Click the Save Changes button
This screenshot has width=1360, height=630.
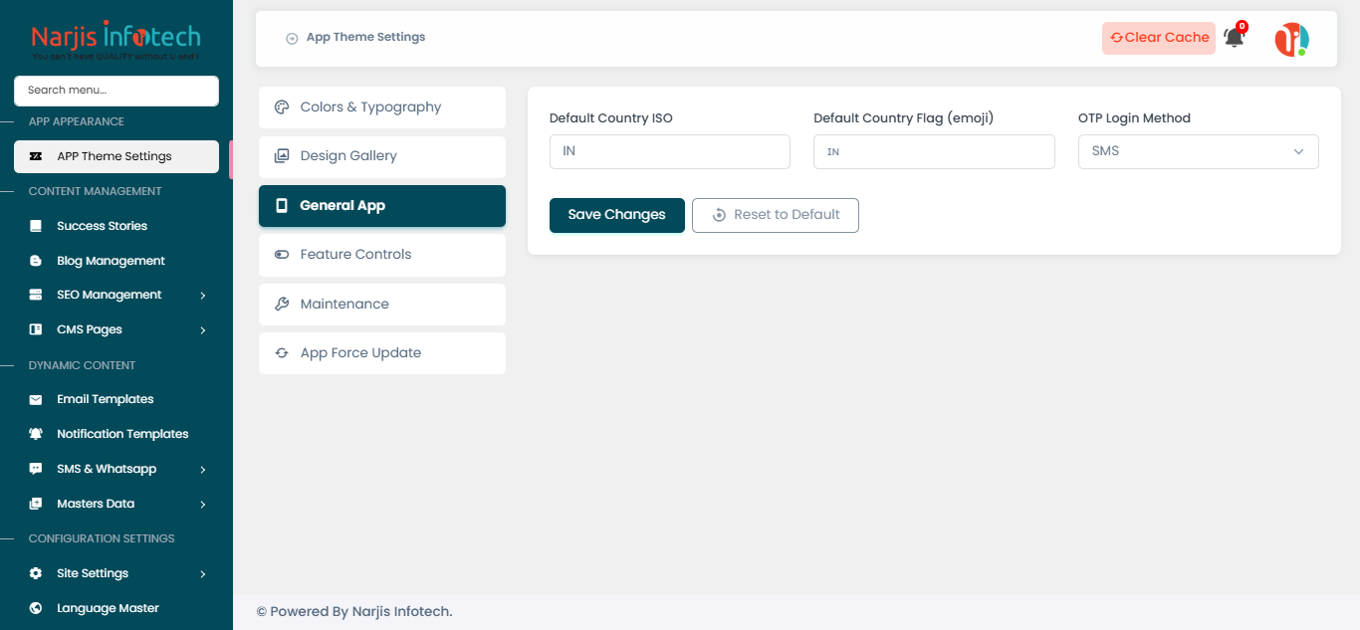(617, 215)
